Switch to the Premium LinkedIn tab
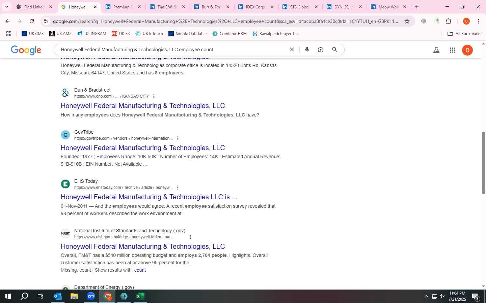This screenshot has width=486, height=303. tap(123, 7)
